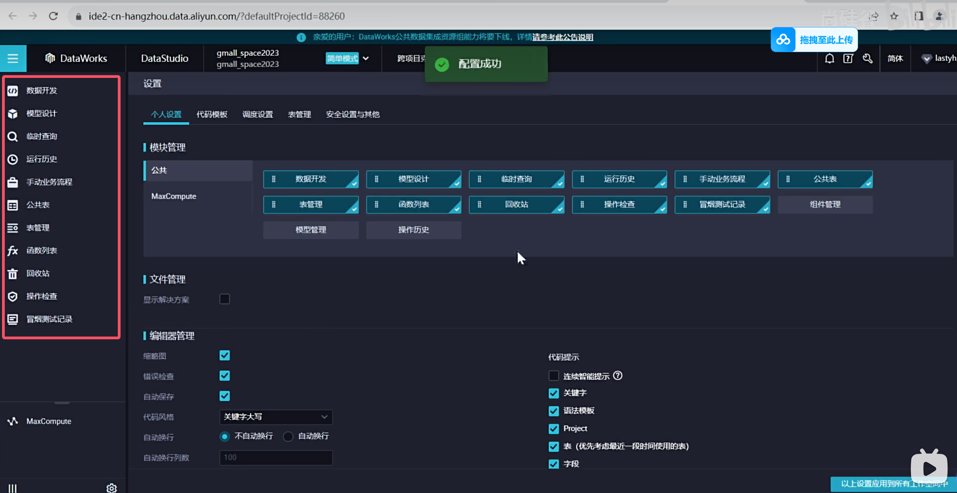Click the settings gear at sidebar bottom
This screenshot has height=493, width=957.
(x=111, y=488)
